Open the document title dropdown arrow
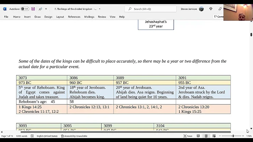The height and width of the screenshot is (142, 253). tap(99, 9)
